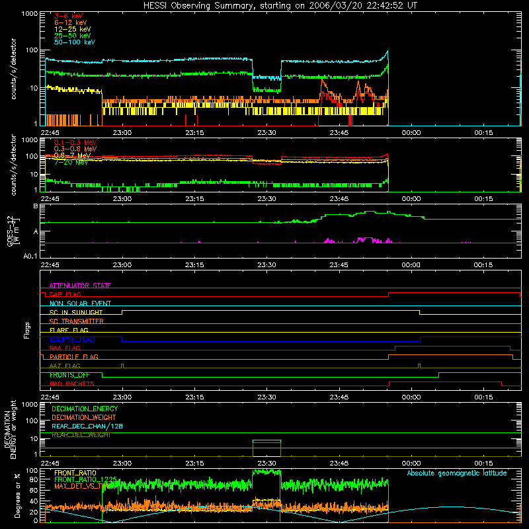The height and width of the screenshot is (529, 529).
Task: Select the SC_IN_SUNLIGHT flag label
Action: pyautogui.click(x=76, y=312)
